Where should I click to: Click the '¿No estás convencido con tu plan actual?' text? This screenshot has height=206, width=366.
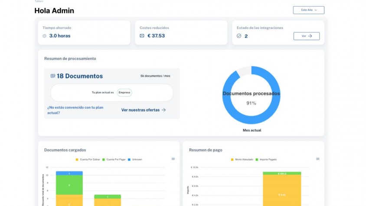(x=75, y=110)
